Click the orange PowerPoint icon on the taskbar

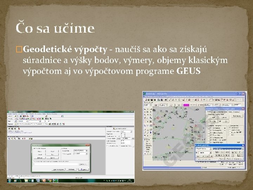pyautogui.click(x=44, y=180)
